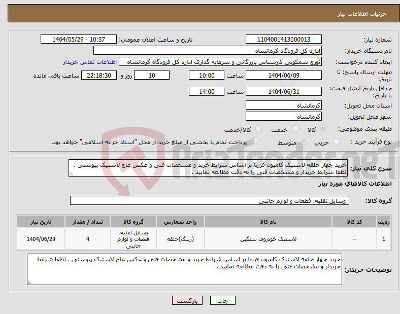Click the delivery city field کرمانشاه
Viewport: 400px width, 314px height.
[x=284, y=116]
